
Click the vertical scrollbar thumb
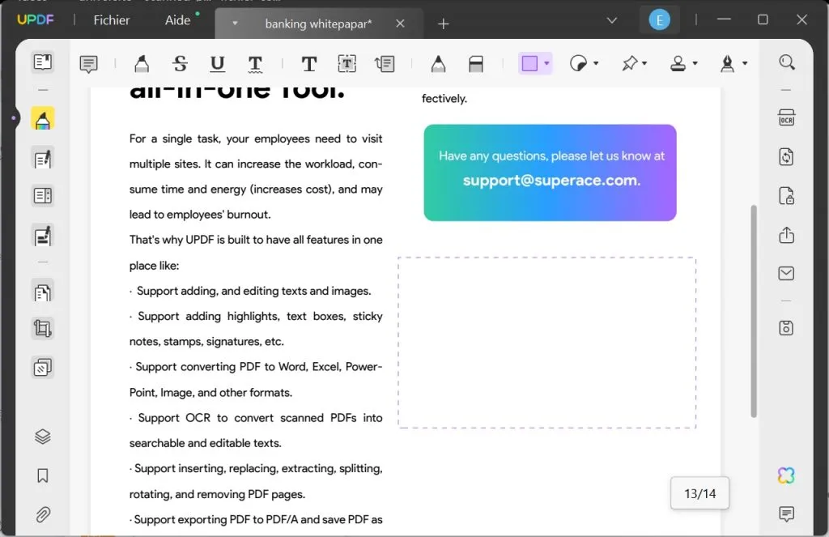pos(754,311)
